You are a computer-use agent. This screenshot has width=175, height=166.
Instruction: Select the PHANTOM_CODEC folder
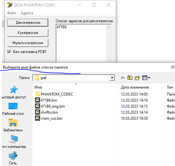coord(57,94)
